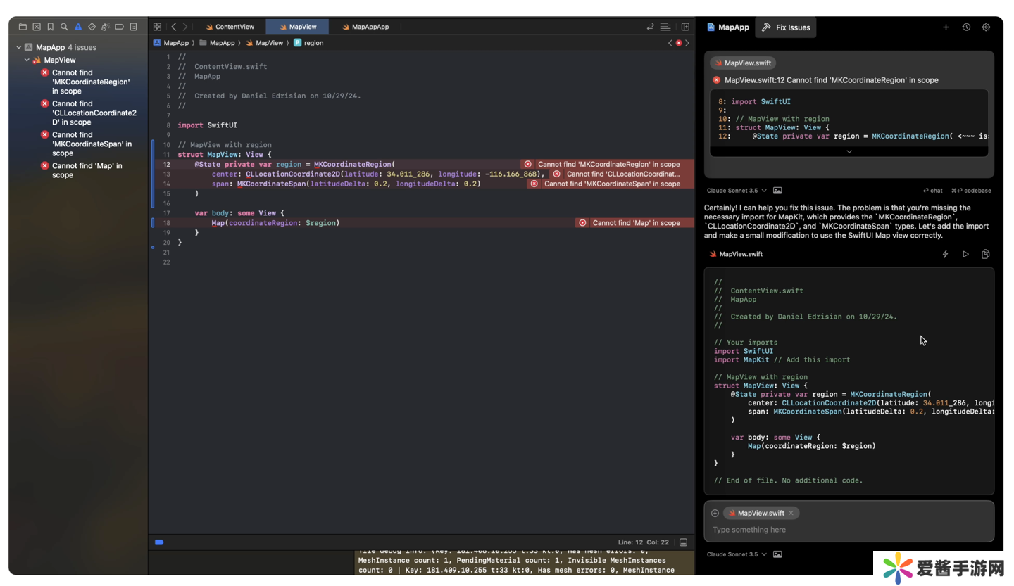Open the upper Claude Sonnet 3.5 model dropdown

tap(737, 191)
